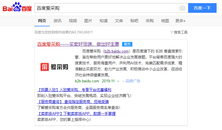The image size is (222, 130).
Task: Click the Baidu logo
Action: point(17,8)
